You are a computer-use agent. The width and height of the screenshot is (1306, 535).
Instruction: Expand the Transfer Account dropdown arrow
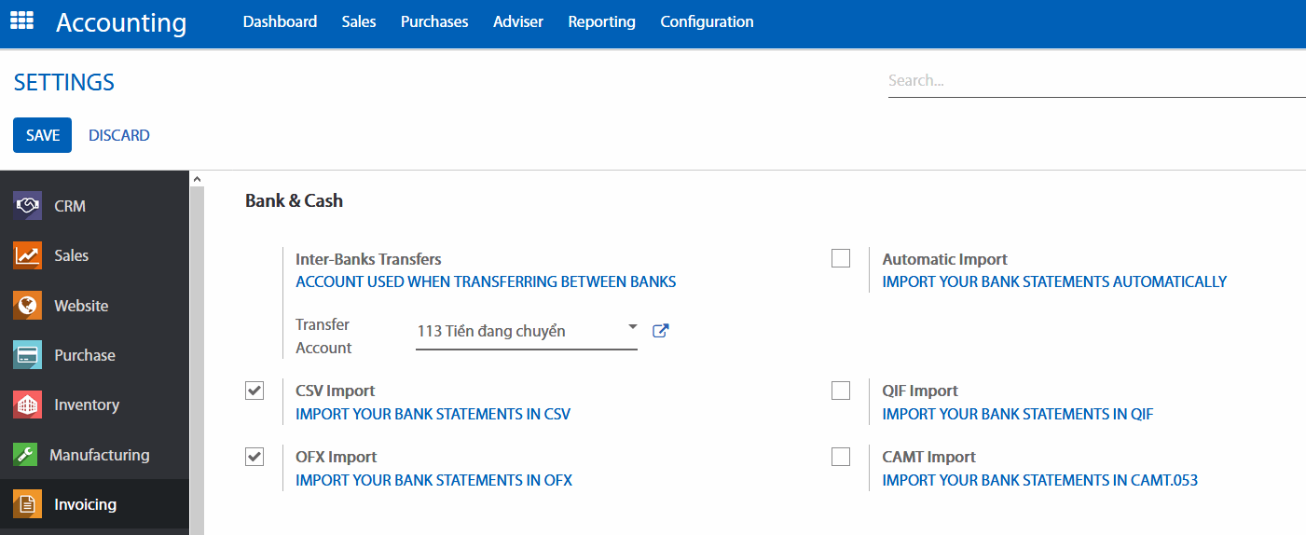(632, 327)
